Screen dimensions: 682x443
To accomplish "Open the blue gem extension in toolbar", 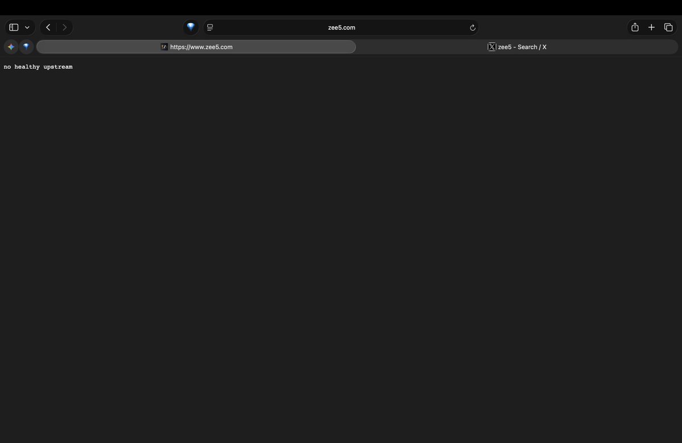I will [191, 27].
